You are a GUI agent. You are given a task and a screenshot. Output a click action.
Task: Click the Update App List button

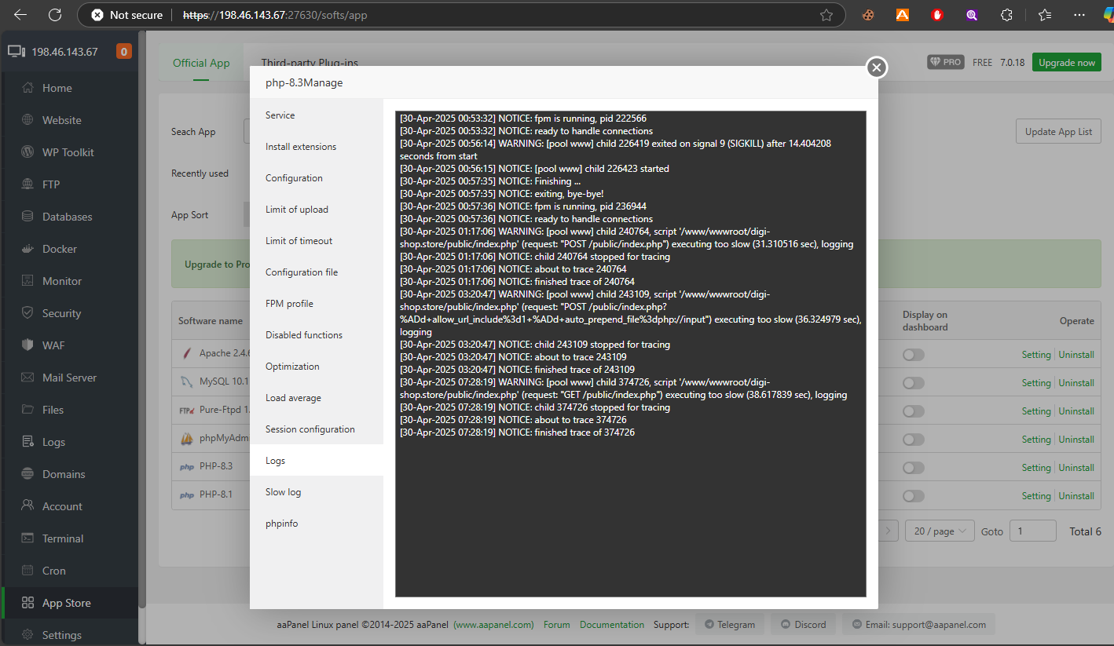pos(1057,132)
